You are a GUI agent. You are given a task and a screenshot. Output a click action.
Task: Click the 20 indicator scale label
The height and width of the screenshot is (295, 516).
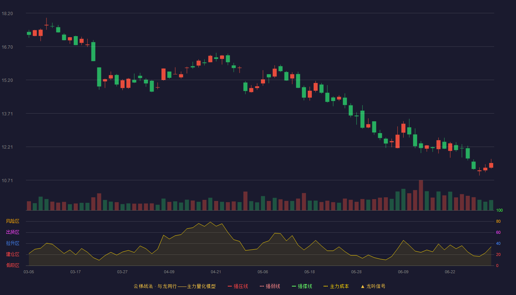coord(498,254)
